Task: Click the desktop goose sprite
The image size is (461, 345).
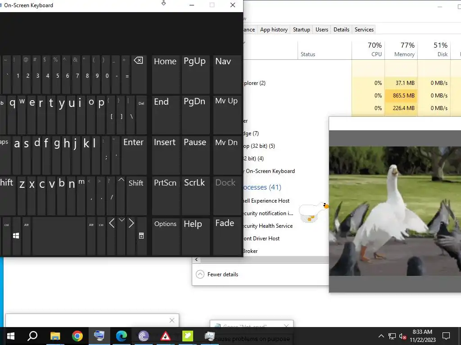Action: coord(313,212)
